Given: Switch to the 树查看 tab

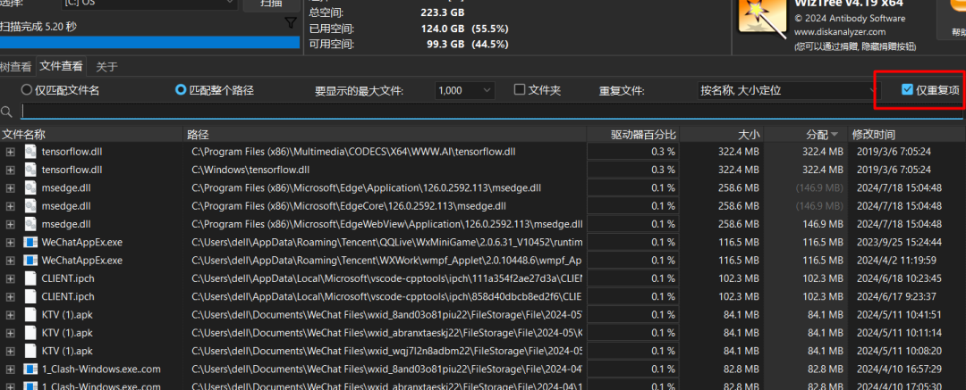Looking at the screenshot, I should click(16, 66).
